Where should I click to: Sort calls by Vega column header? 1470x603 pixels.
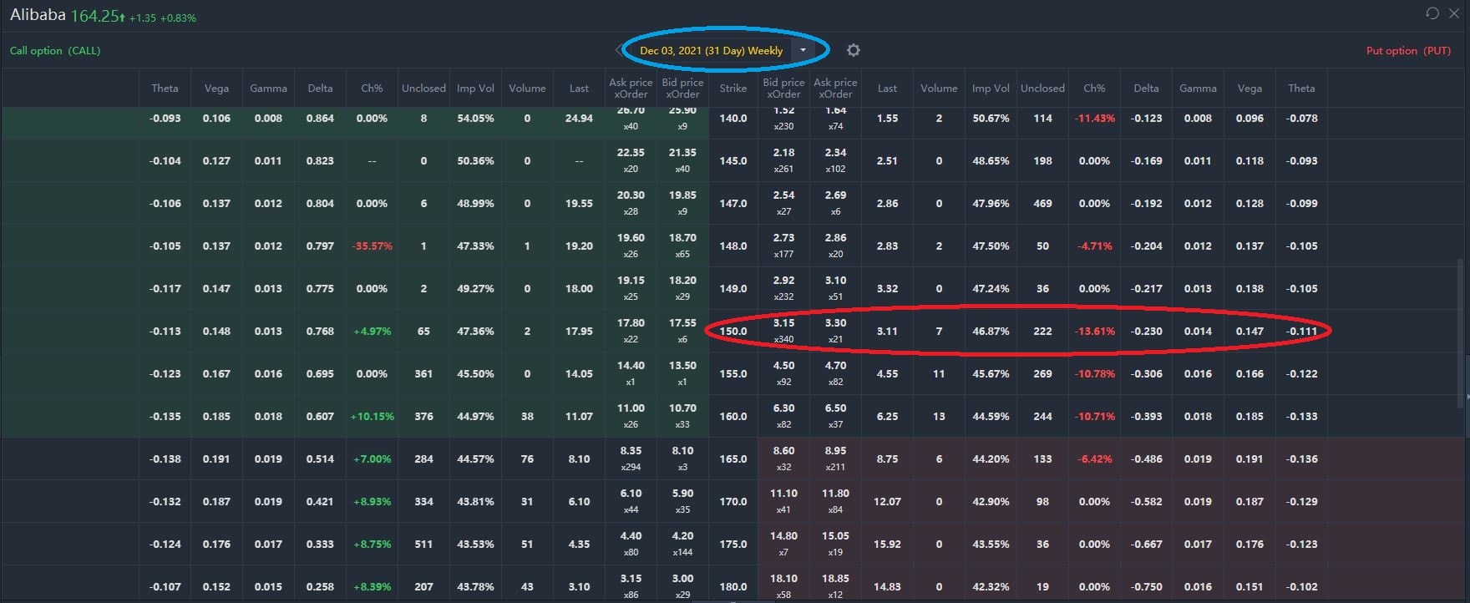coord(216,89)
